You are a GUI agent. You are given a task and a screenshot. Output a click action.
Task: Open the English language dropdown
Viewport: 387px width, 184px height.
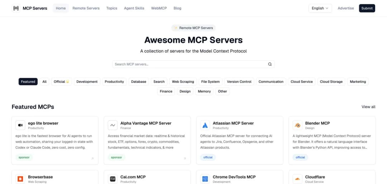pos(320,8)
